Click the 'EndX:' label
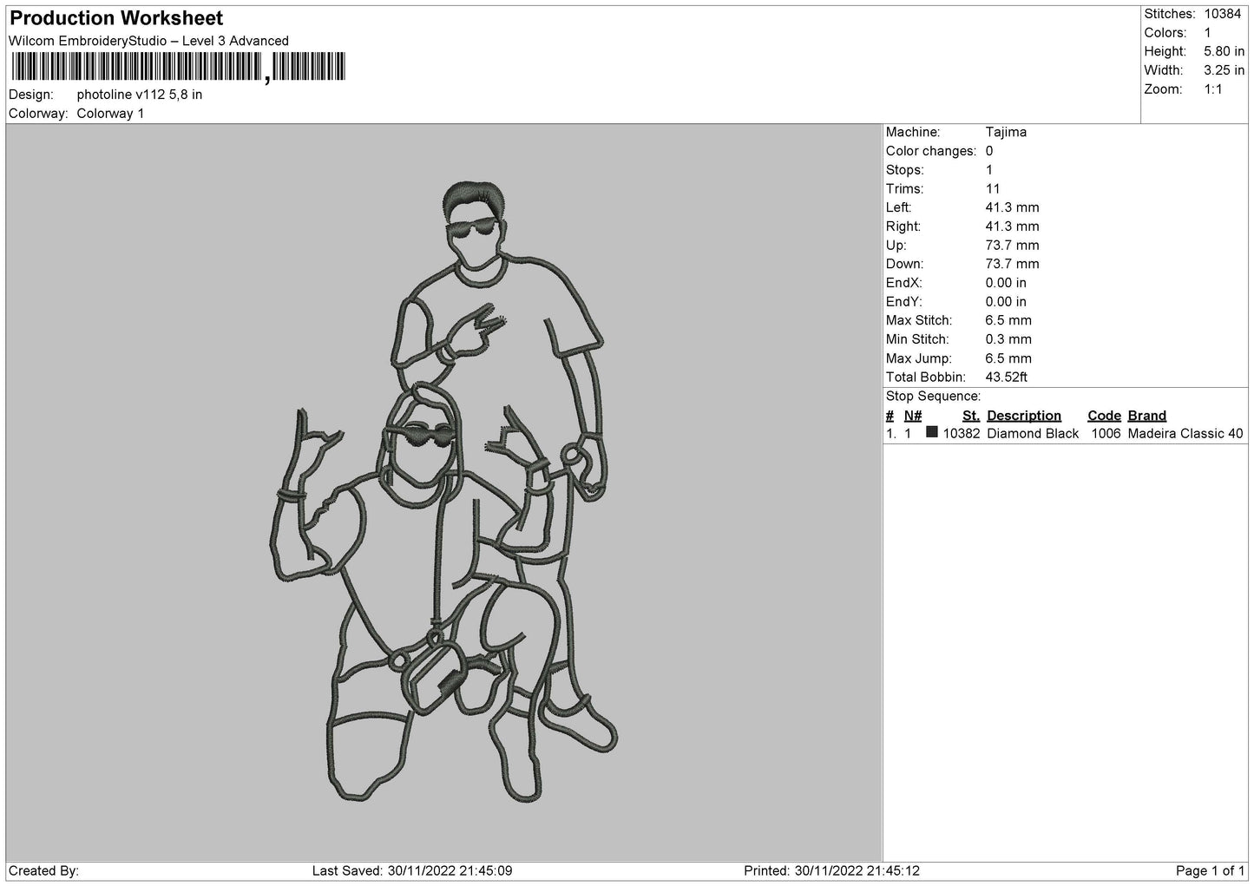Screen dimensions: 1254x886 (x=903, y=284)
